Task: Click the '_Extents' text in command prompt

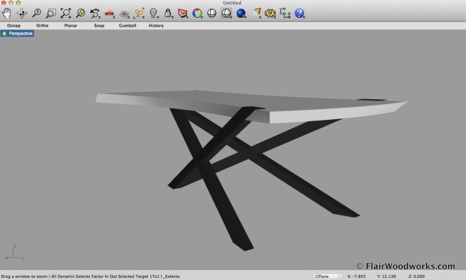Action: click(x=171, y=276)
